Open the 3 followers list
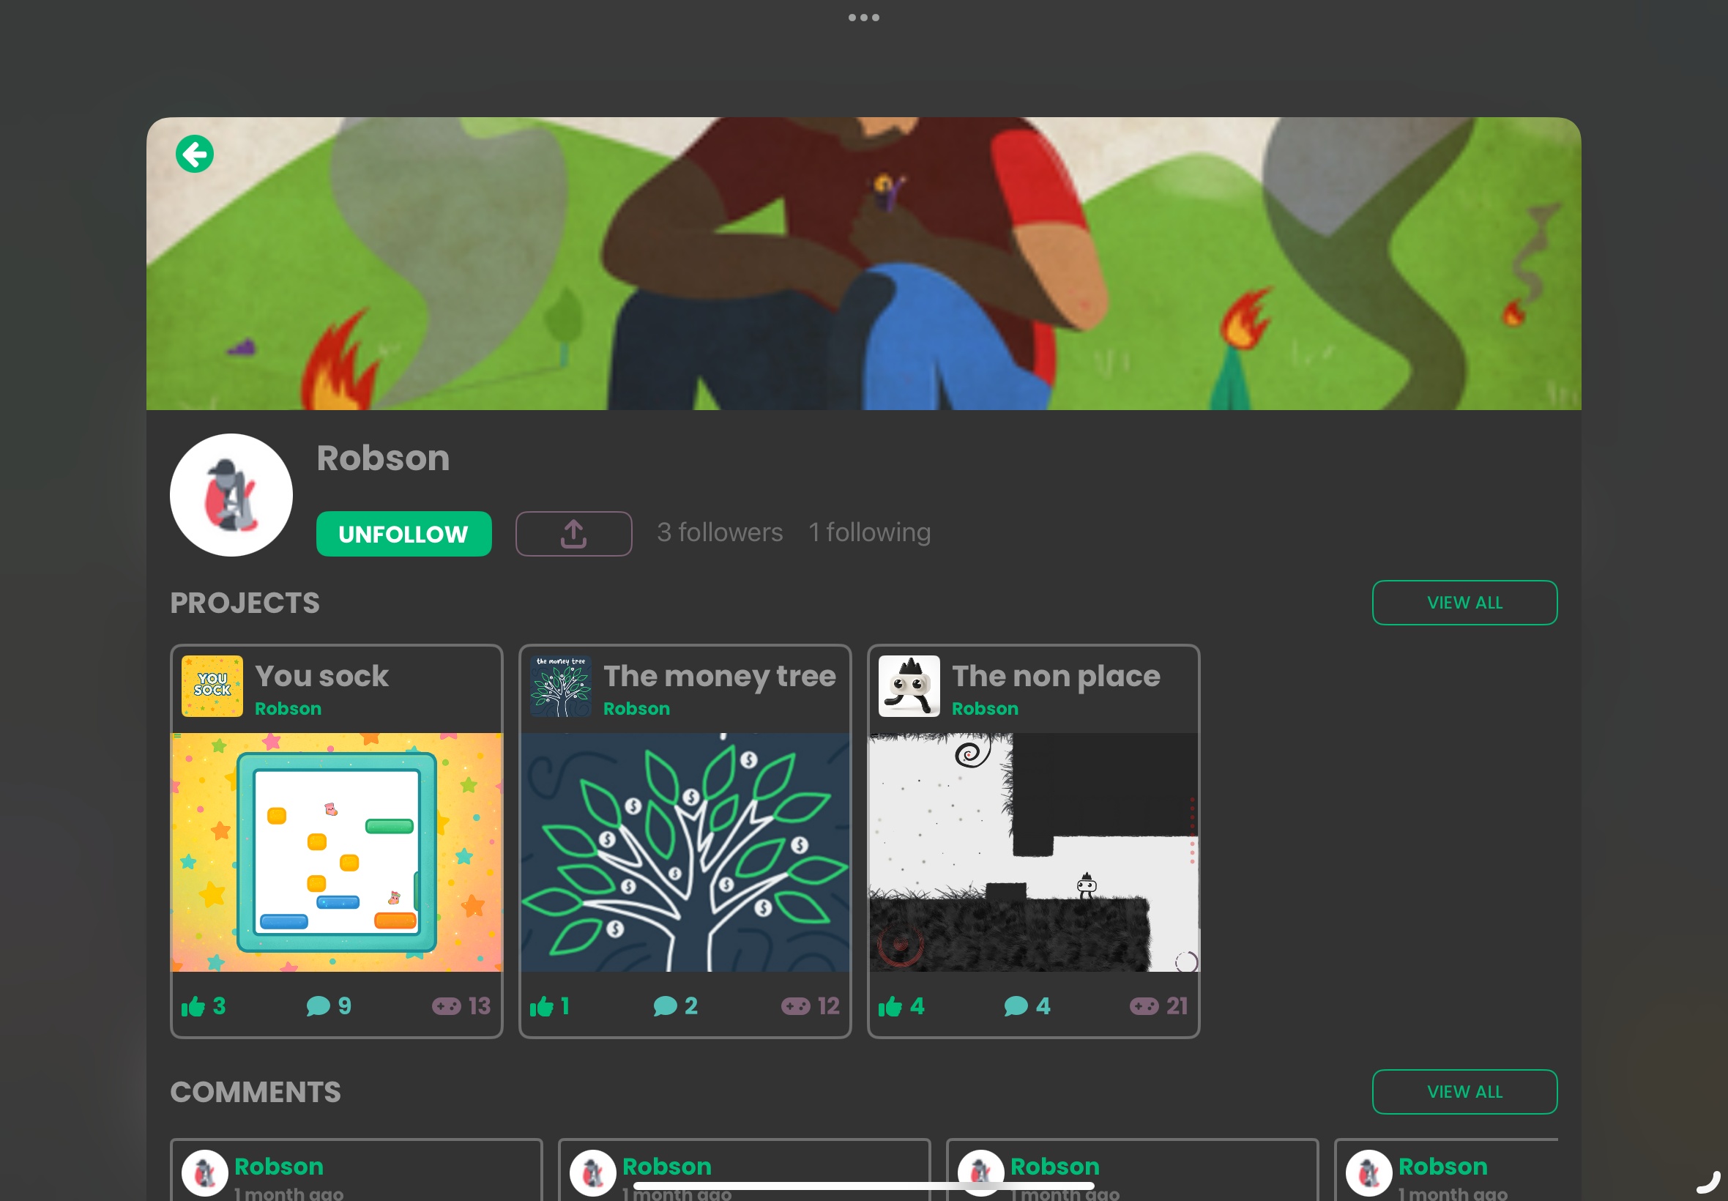Image resolution: width=1728 pixels, height=1201 pixels. (x=720, y=533)
